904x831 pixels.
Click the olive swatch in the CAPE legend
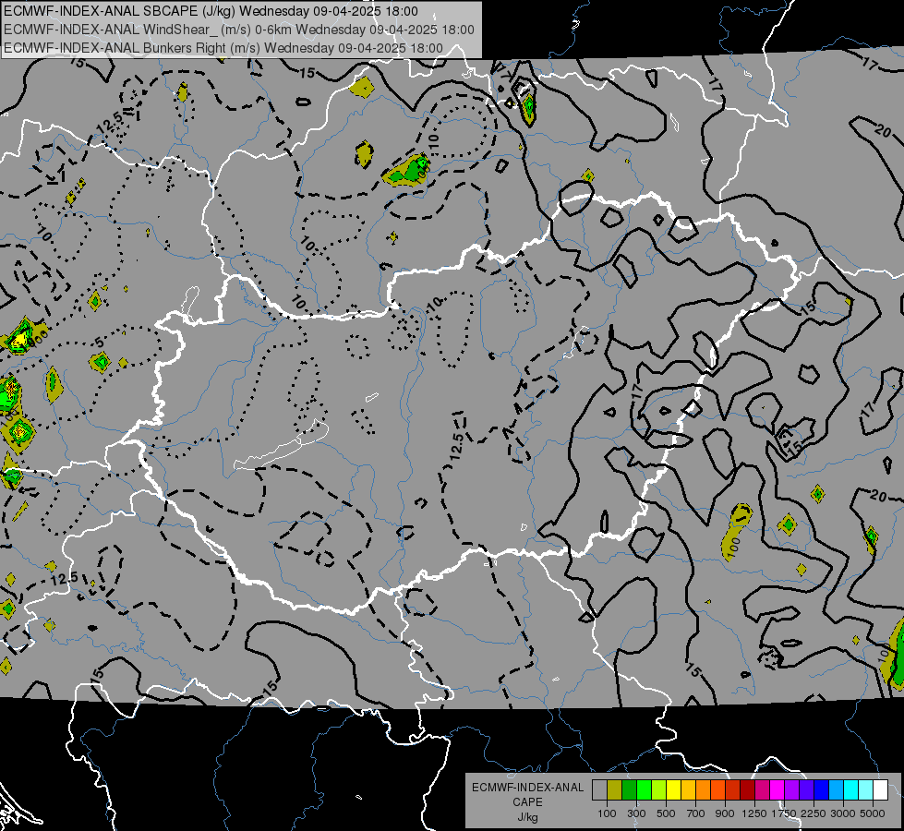pyautogui.click(x=615, y=789)
